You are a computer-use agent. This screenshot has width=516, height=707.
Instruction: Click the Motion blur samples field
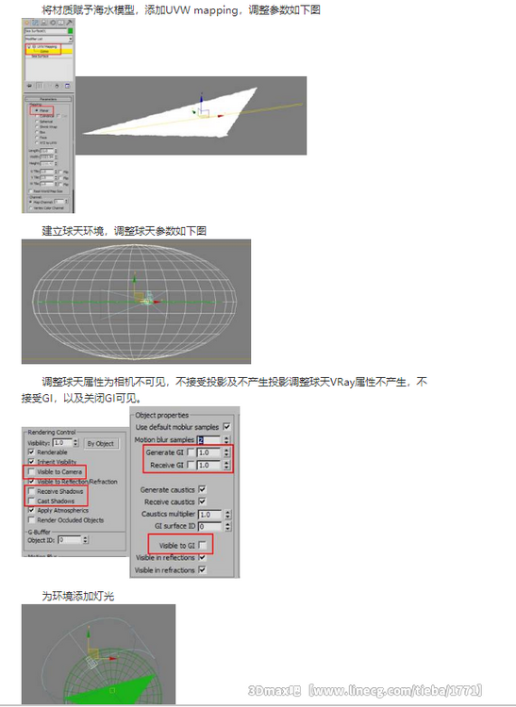[x=209, y=439]
